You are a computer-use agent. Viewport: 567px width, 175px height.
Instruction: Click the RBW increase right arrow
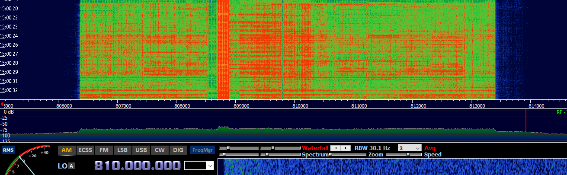point(346,148)
